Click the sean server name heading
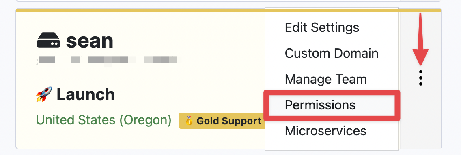Screen dimensions: 461x155 89,41
